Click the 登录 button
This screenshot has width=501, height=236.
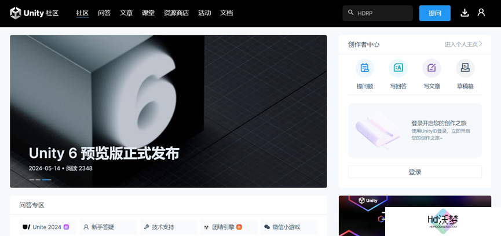click(415, 172)
